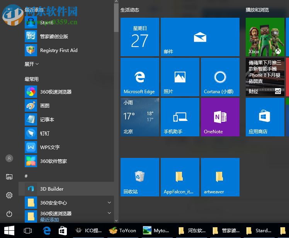Launch the 钉钉 app
Screen dimensions: 289x238
coord(66,133)
